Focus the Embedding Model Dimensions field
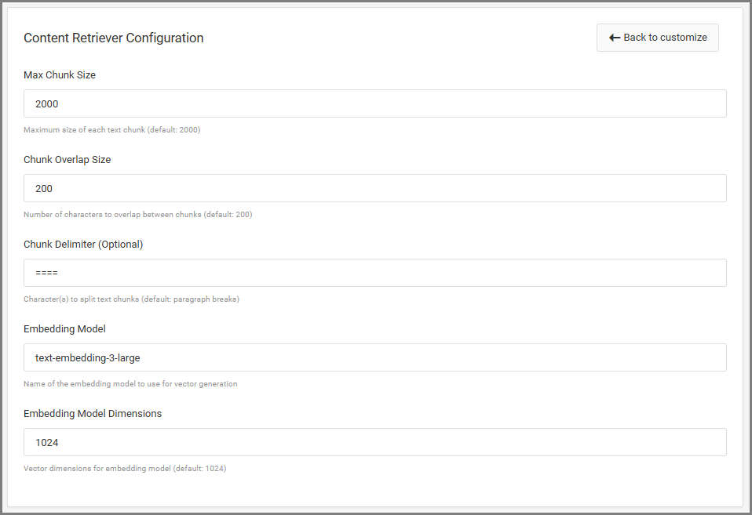 tap(374, 442)
